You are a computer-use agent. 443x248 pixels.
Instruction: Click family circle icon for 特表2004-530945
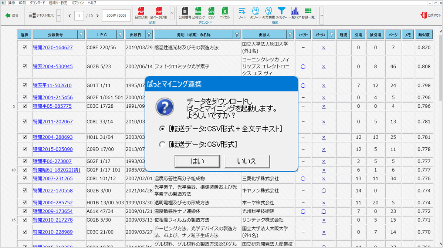pos(303,67)
